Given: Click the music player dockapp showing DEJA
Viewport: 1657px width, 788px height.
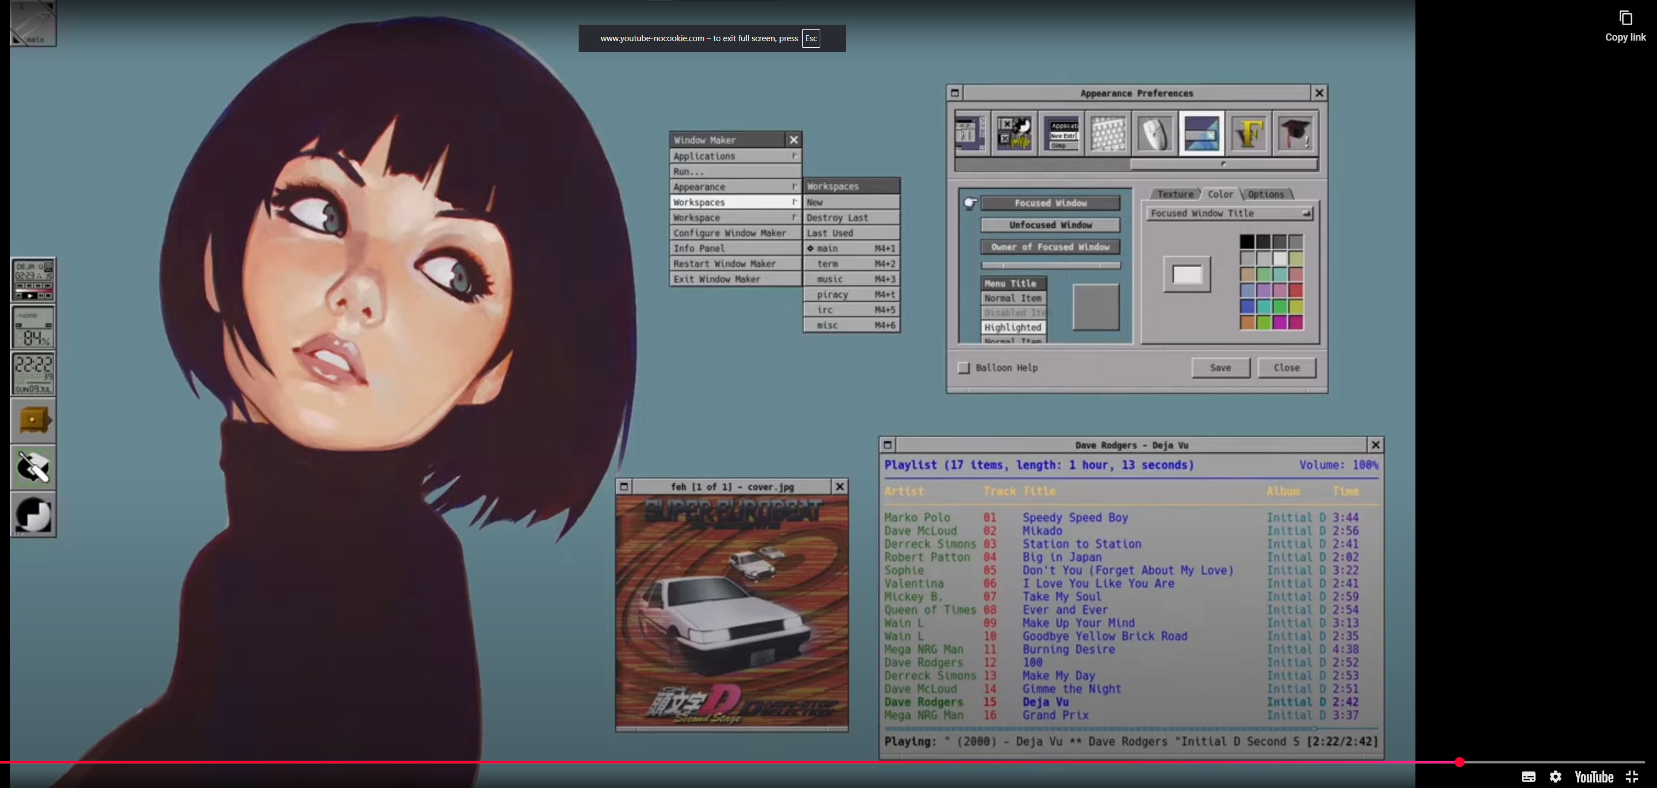Looking at the screenshot, I should tap(33, 280).
